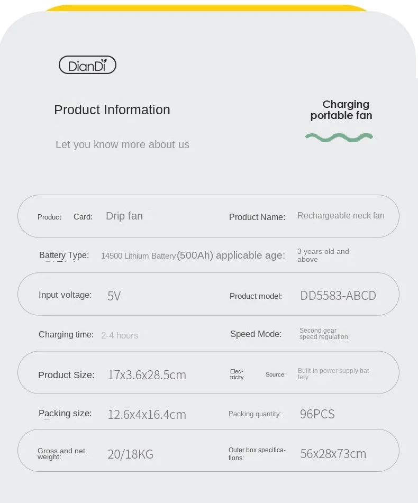The height and width of the screenshot is (503, 418).
Task: Select the '2-4 hours' charging time
Action: 120,335
